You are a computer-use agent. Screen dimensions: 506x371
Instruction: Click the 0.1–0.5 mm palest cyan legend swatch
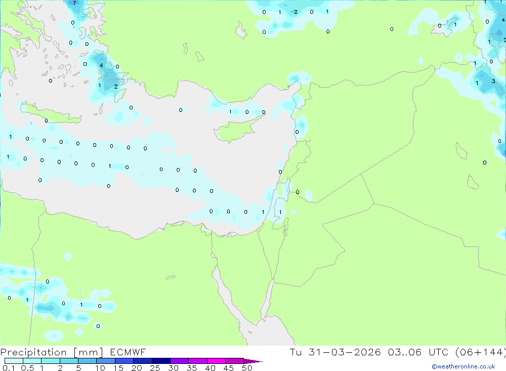pyautogui.click(x=14, y=361)
